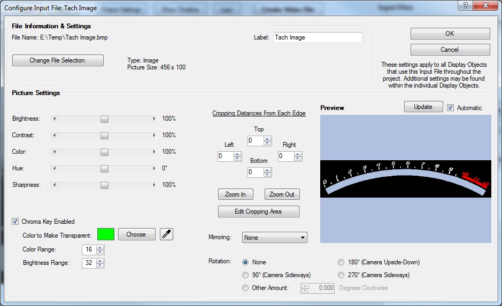
Task: Adjust the Top cropping spinner
Action: click(x=267, y=140)
